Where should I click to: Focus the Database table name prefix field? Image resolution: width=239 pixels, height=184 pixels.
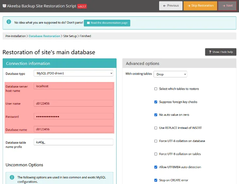[73, 142]
